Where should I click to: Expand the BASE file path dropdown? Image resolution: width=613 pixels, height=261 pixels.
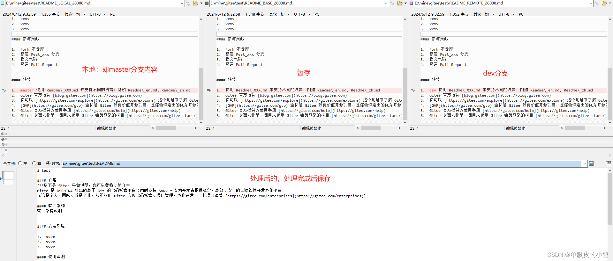click(386, 3)
